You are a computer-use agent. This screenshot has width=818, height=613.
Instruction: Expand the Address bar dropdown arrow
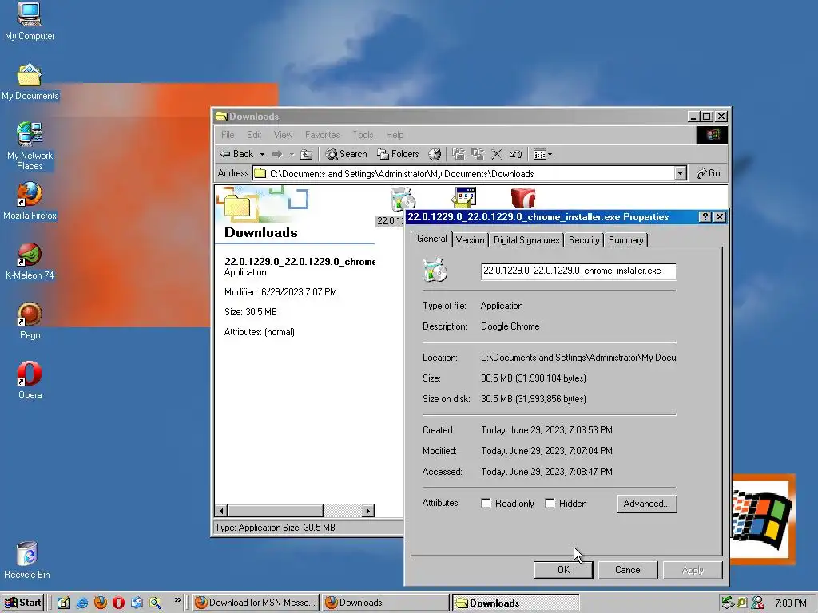680,173
